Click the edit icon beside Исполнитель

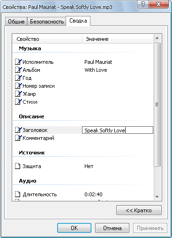click(x=18, y=62)
